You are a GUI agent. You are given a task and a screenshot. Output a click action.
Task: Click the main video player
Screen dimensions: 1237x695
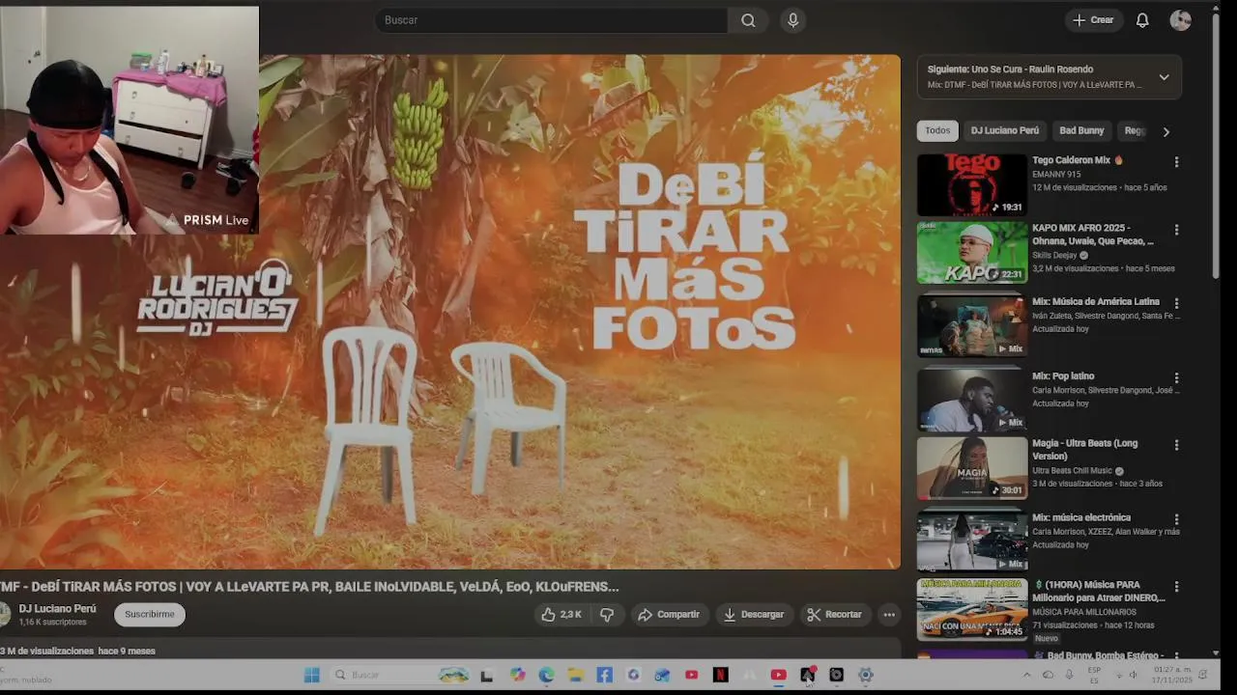[x=449, y=312]
